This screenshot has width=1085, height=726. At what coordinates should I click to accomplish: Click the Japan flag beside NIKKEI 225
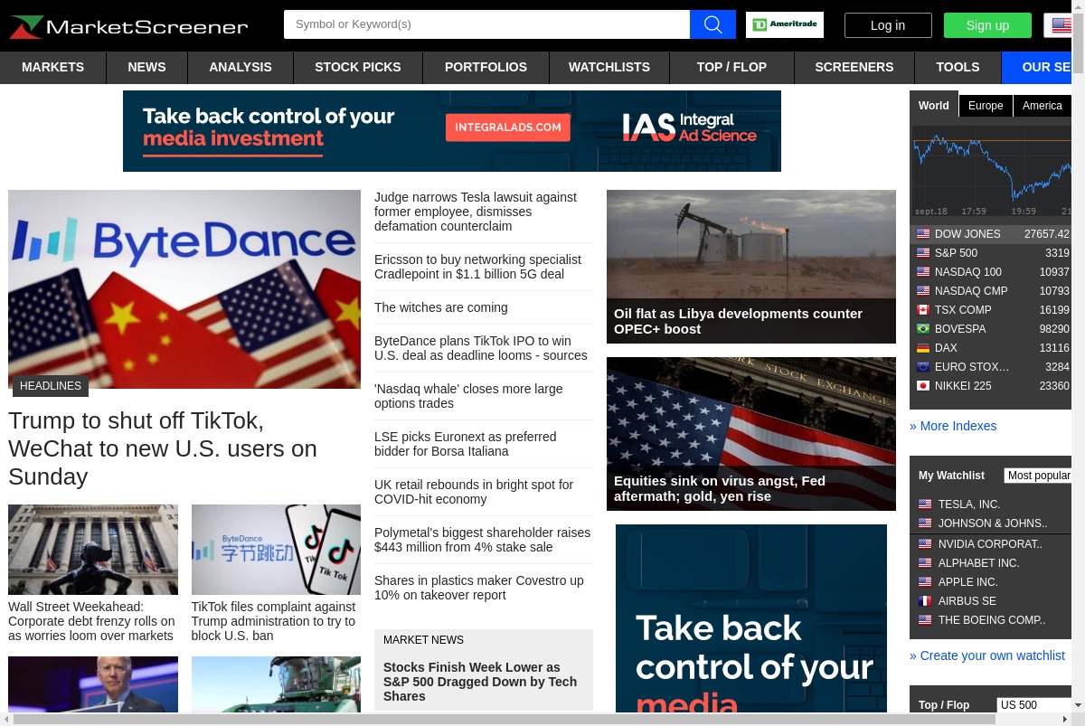923,386
